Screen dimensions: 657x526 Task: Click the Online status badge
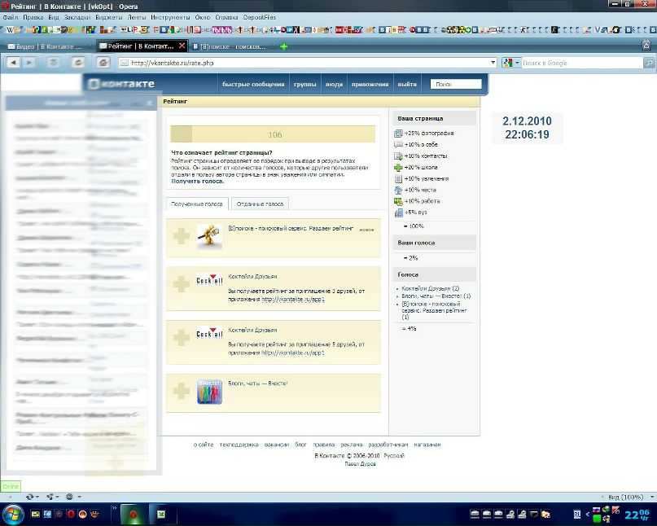point(11,486)
